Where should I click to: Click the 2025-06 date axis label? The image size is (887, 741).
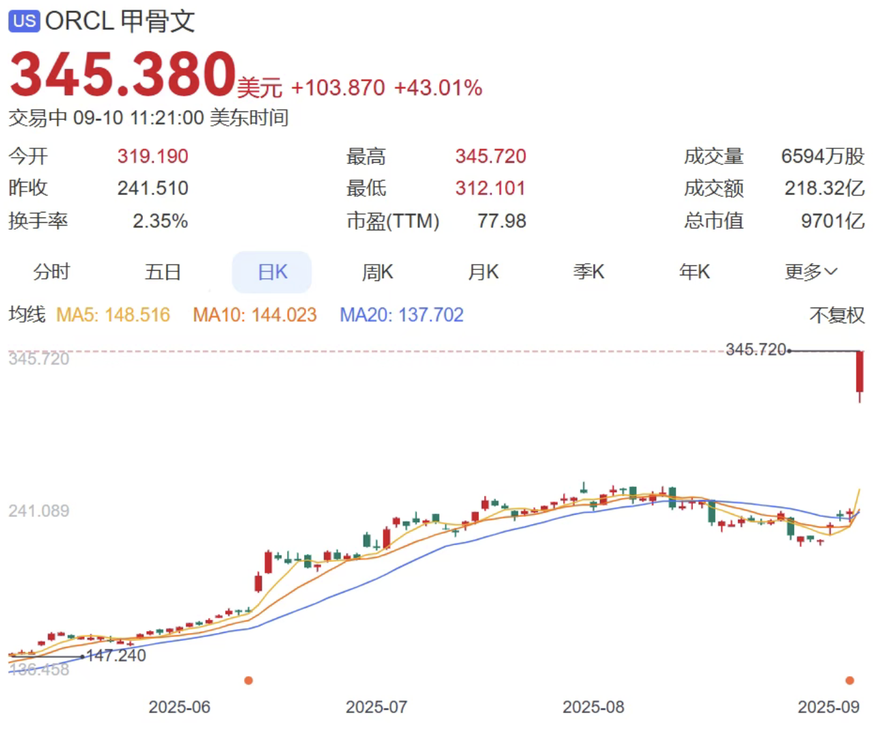tap(180, 707)
